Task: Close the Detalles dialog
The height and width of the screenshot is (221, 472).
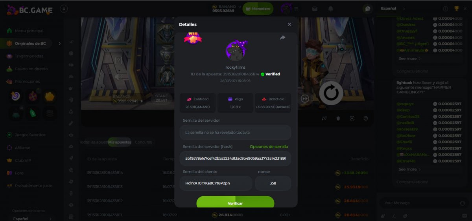Action: [289, 24]
